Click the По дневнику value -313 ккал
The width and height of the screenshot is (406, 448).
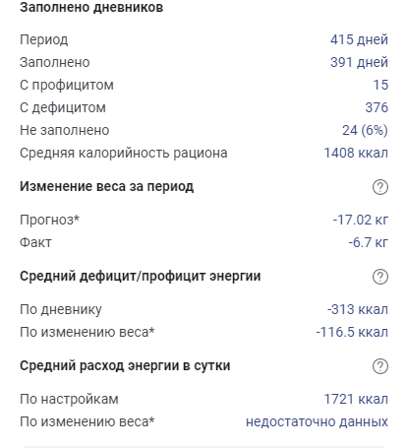pos(358,309)
